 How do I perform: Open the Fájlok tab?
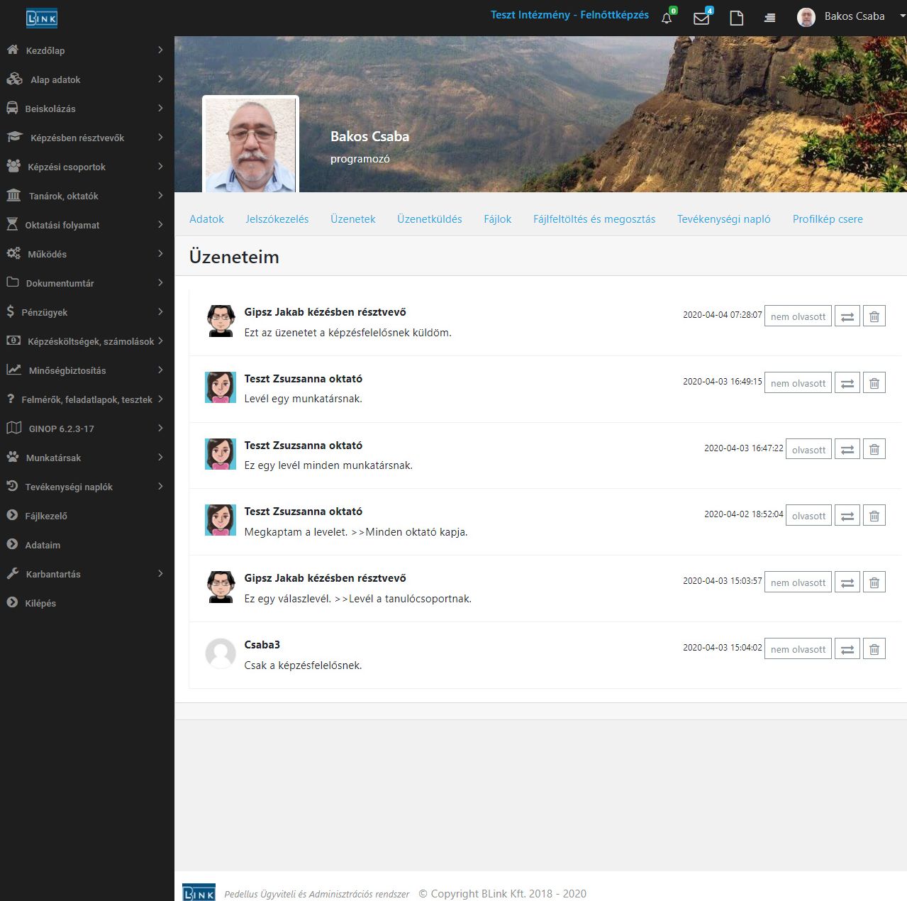[498, 219]
